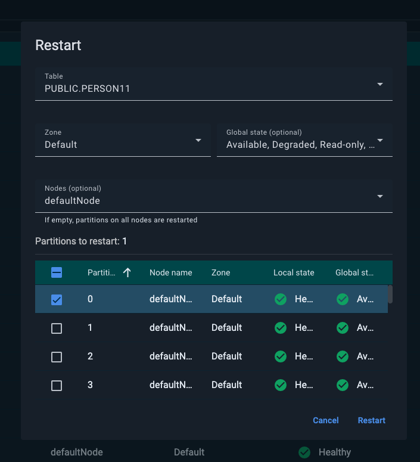Uncheck the partition 0 checkbox
This screenshot has width=420, height=462.
[57, 300]
